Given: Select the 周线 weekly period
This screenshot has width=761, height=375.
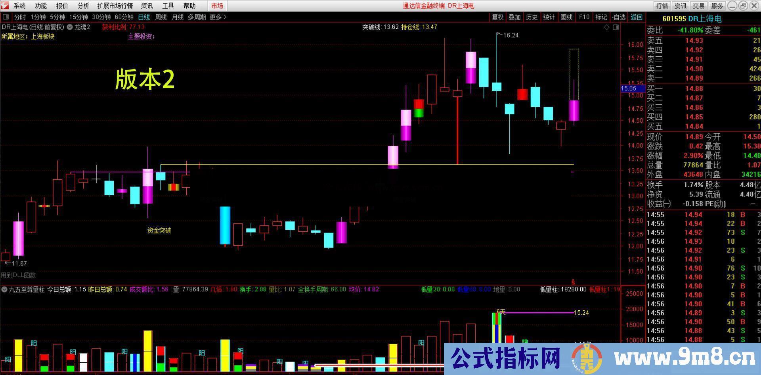Looking at the screenshot, I should pos(161,17).
